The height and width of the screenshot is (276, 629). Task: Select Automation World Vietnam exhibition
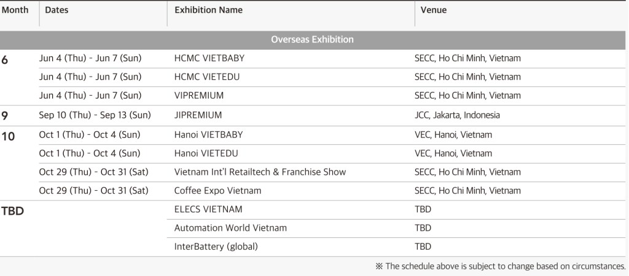(x=230, y=228)
